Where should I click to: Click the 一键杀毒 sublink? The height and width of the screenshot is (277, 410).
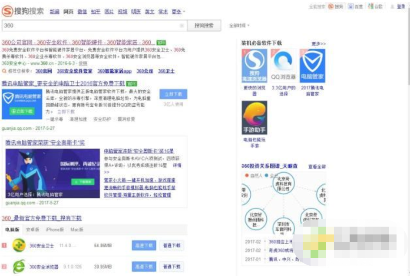(x=54, y=119)
